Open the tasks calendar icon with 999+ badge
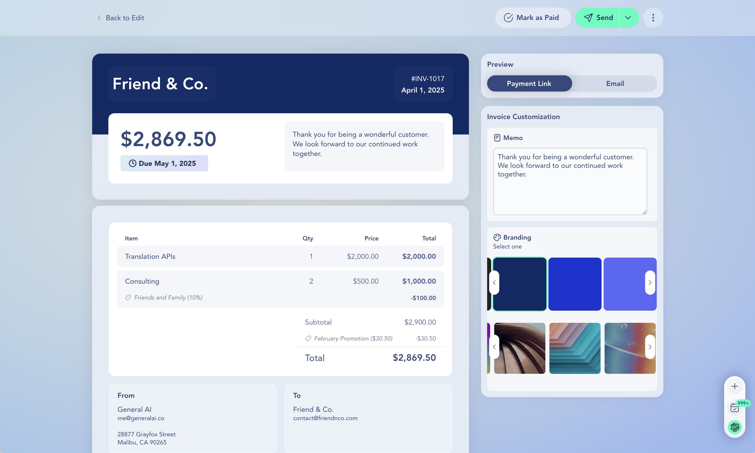Image resolution: width=755 pixels, height=453 pixels. [x=735, y=407]
